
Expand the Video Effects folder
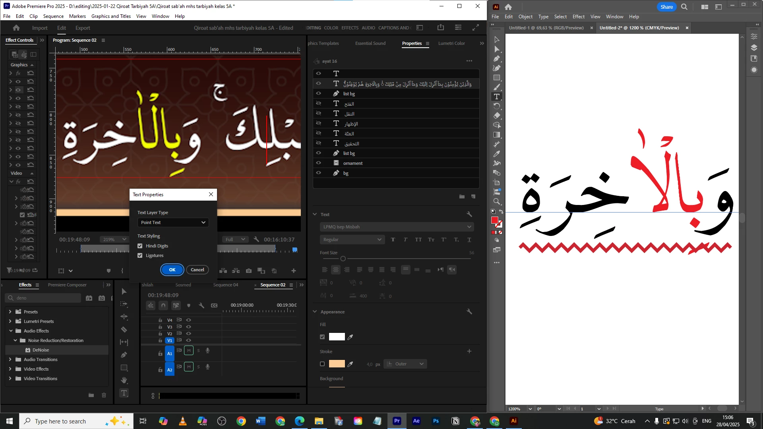point(10,369)
